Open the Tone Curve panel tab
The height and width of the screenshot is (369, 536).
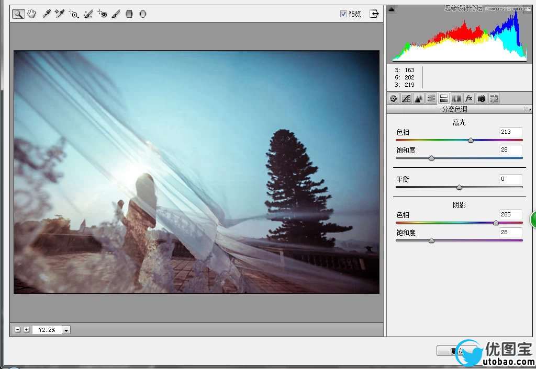[406, 99]
